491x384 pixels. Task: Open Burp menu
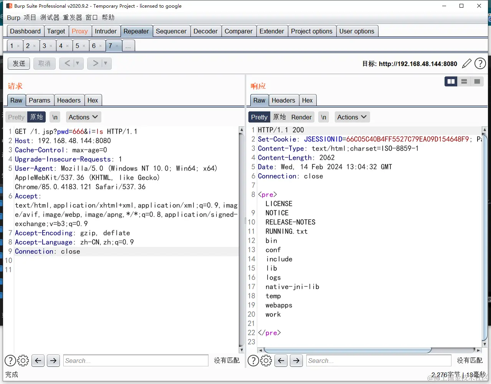13,18
